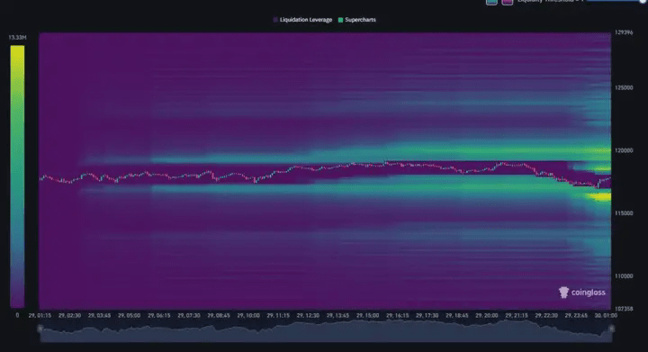The height and width of the screenshot is (352, 648).
Task: Click the coinglass watermark text
Action: (589, 293)
